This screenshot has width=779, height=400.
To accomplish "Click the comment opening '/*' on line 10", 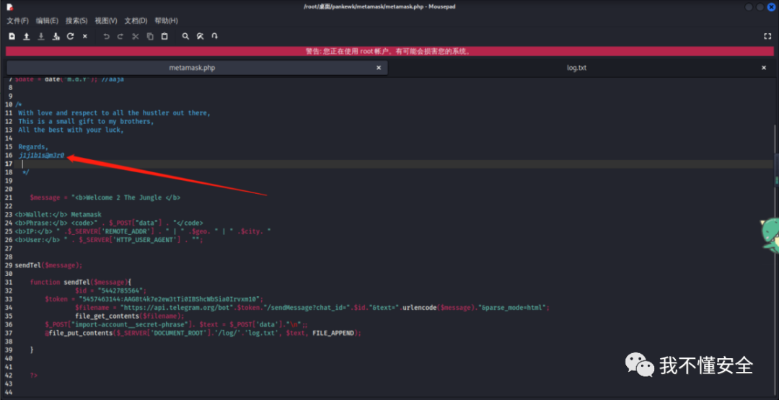I will [x=18, y=105].
